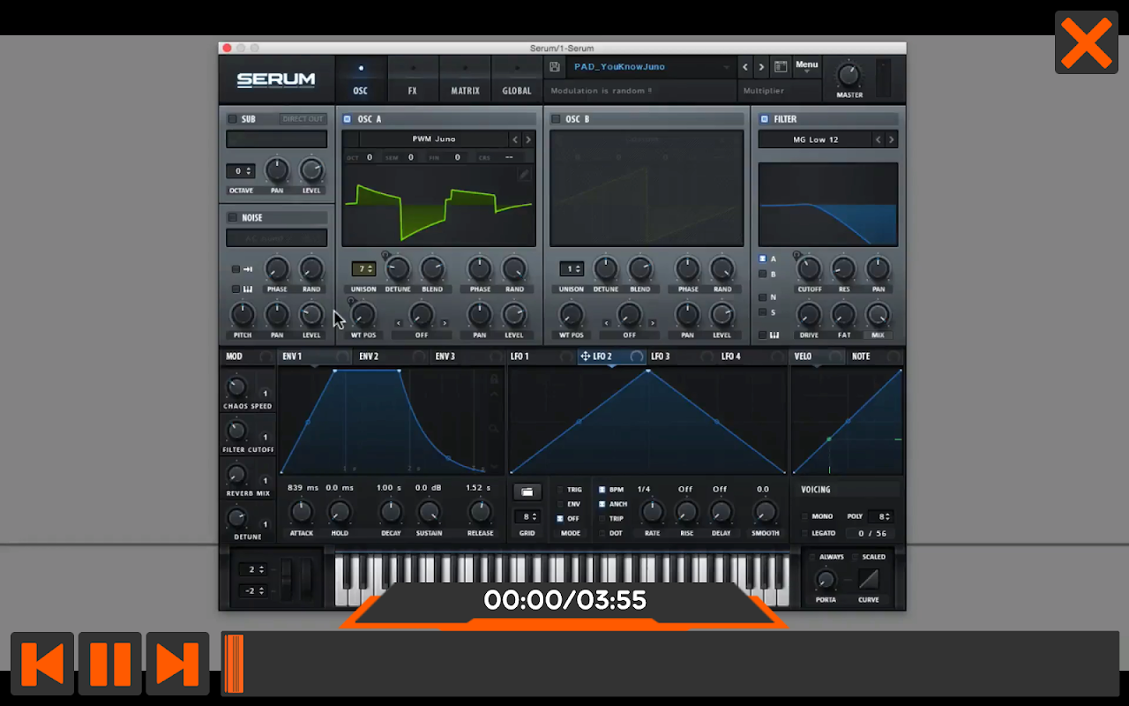Select next filter type
This screenshot has height=706, width=1129.
coord(892,139)
